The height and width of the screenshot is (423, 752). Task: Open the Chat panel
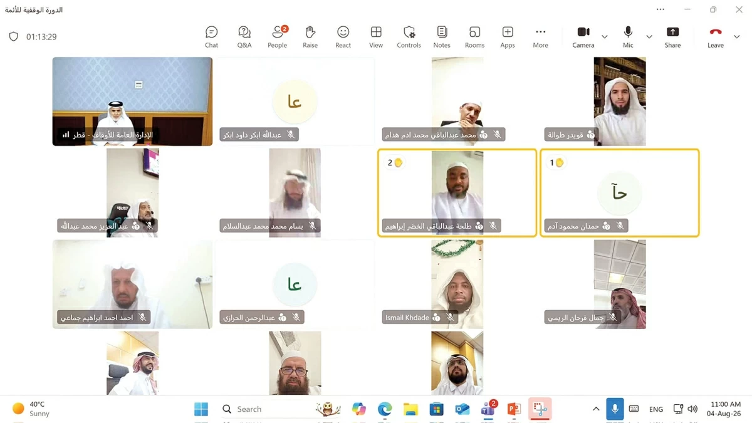click(211, 36)
